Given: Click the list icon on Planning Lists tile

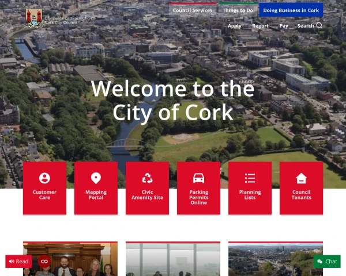Looking at the screenshot, I should click(x=250, y=178).
